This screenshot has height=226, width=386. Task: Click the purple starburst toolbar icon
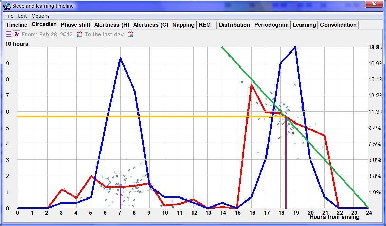tap(16, 34)
